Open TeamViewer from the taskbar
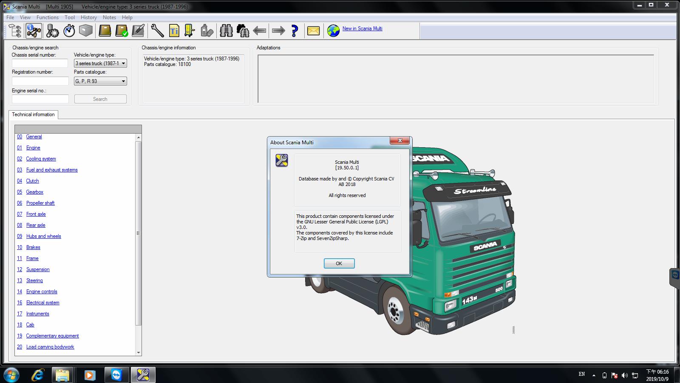Image resolution: width=680 pixels, height=383 pixels. coord(116,375)
